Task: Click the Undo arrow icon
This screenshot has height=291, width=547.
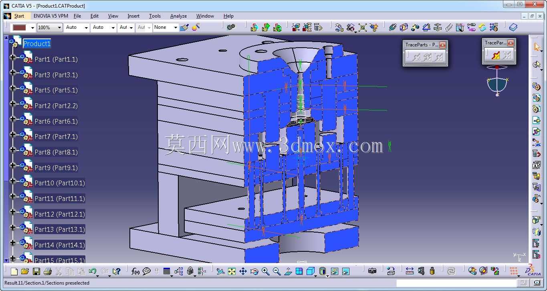Action: coord(93,271)
